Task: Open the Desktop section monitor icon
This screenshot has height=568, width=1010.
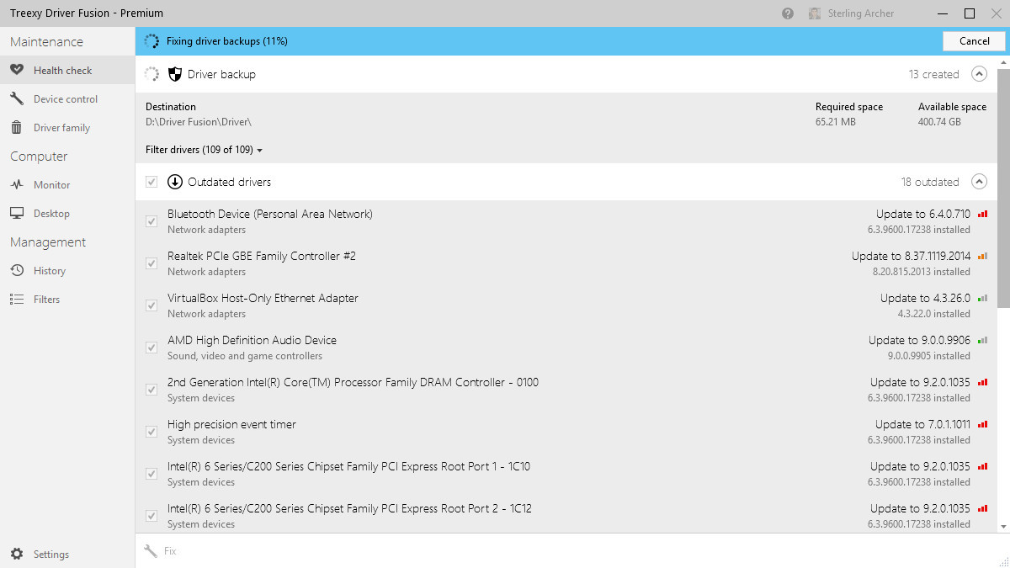Action: click(17, 214)
